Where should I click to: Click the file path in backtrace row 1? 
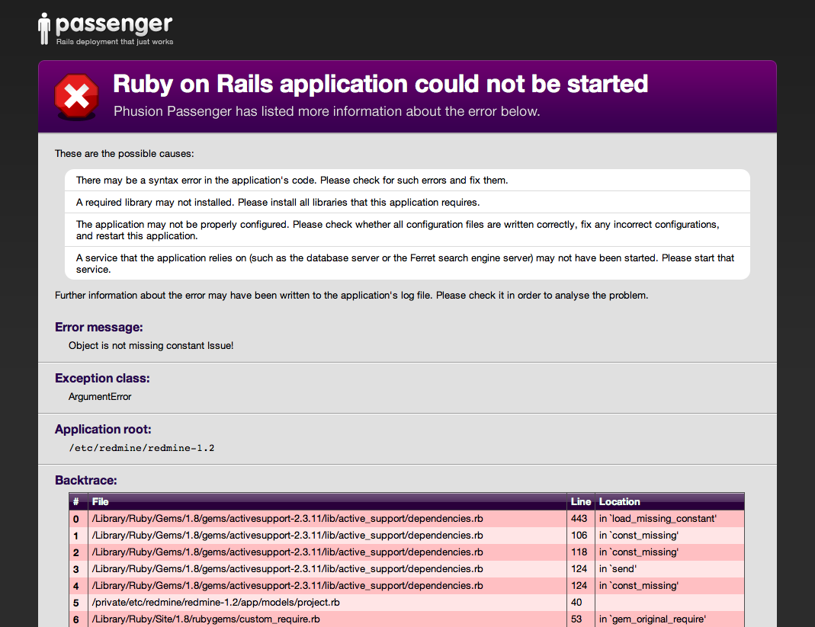point(287,535)
